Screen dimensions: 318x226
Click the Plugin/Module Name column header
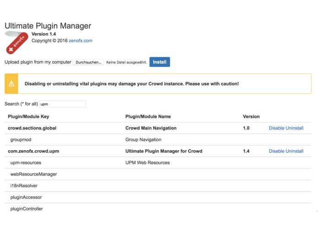click(x=148, y=117)
